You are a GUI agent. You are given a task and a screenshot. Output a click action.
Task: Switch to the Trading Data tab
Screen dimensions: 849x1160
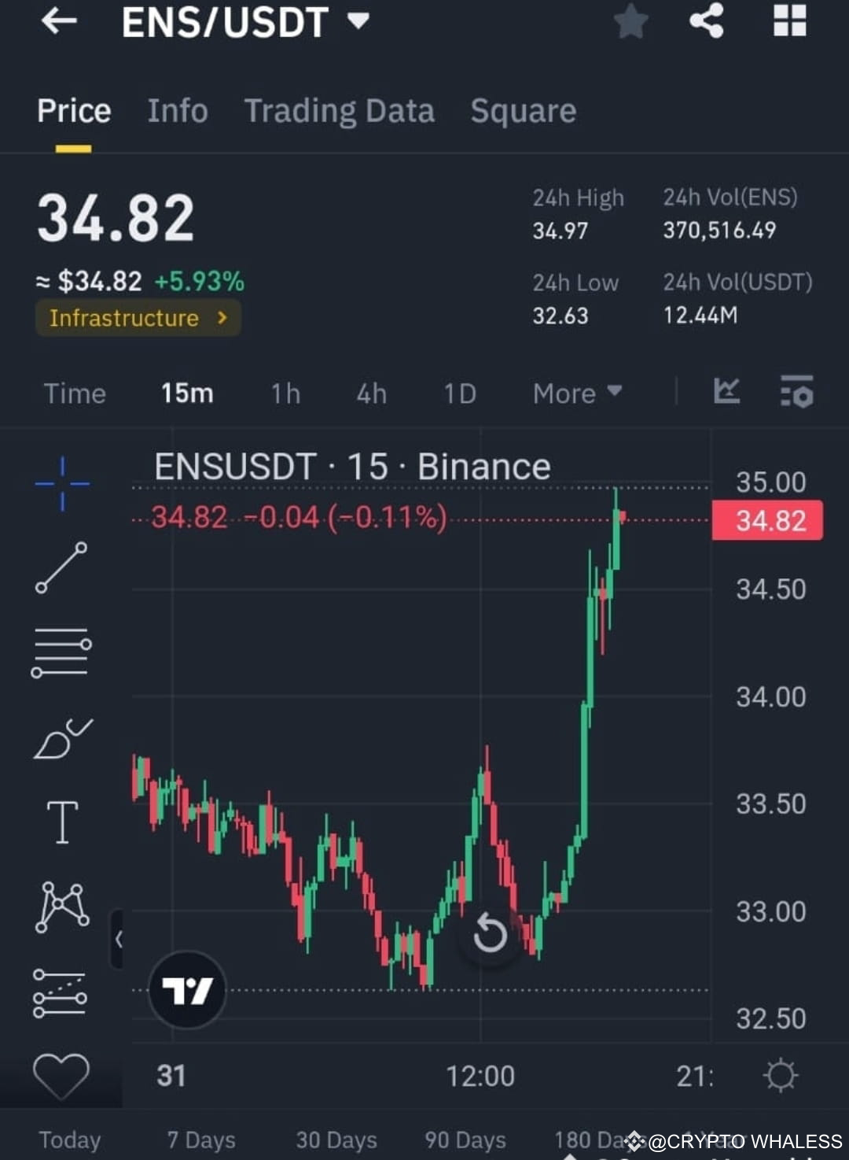pos(340,111)
